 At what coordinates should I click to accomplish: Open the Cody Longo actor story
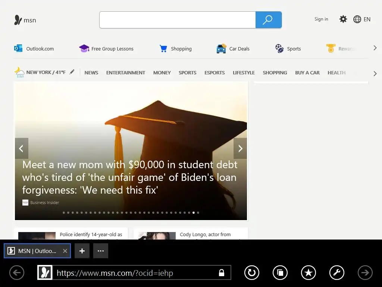pos(205,235)
